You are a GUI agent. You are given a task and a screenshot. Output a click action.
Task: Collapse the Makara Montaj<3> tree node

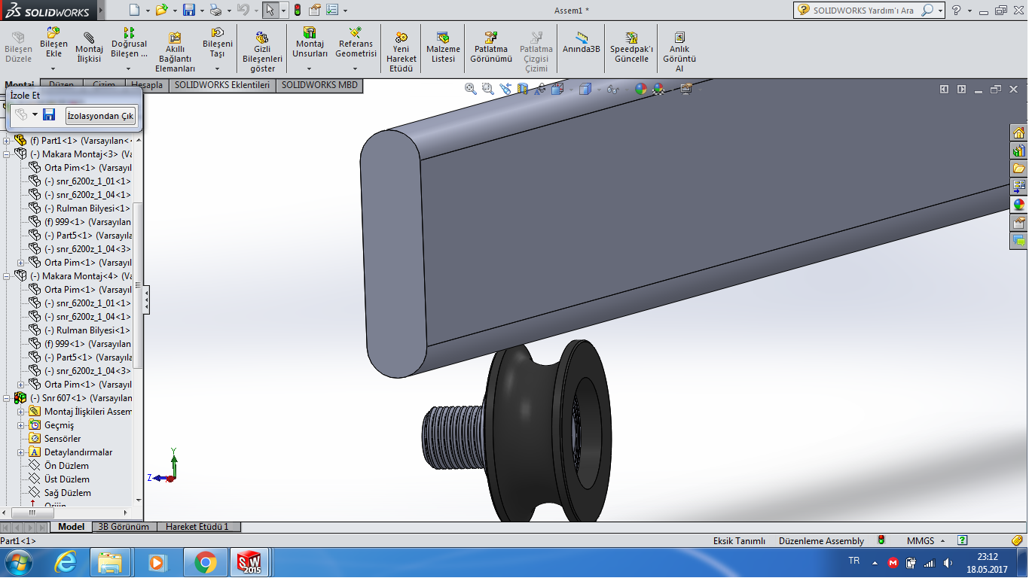7,154
